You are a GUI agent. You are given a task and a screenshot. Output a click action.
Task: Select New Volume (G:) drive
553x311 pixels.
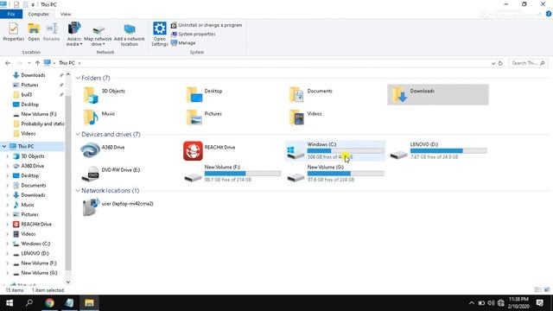click(x=335, y=174)
